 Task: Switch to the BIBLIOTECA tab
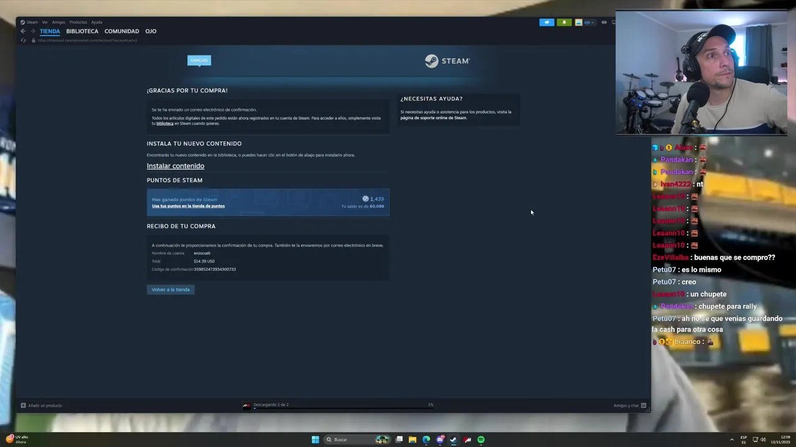point(82,31)
